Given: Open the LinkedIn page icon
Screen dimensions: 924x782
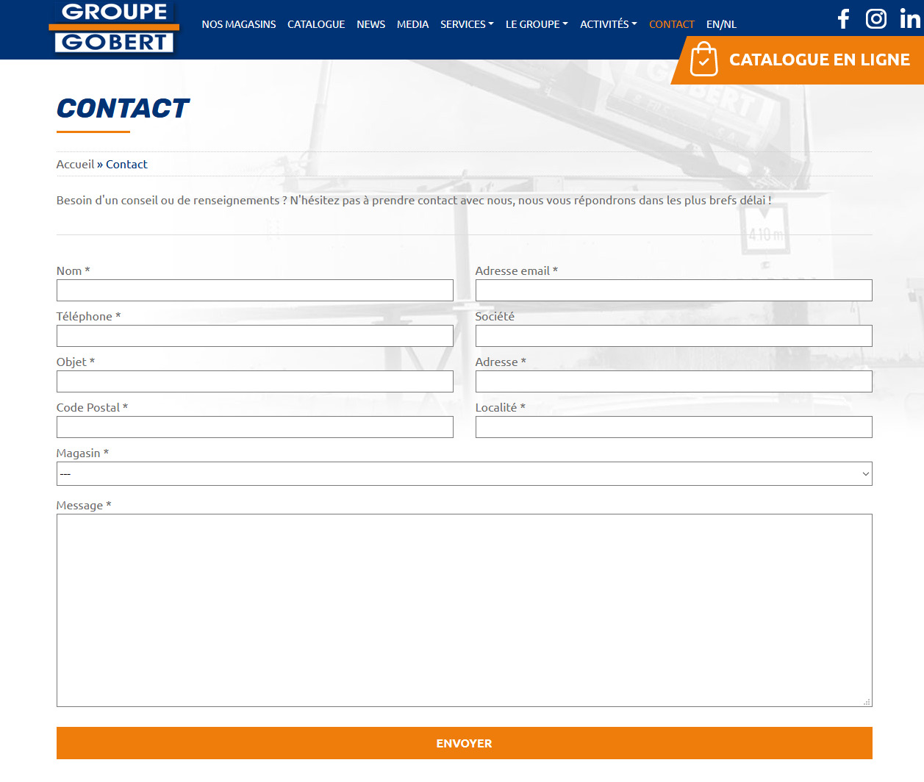Looking at the screenshot, I should [x=910, y=18].
